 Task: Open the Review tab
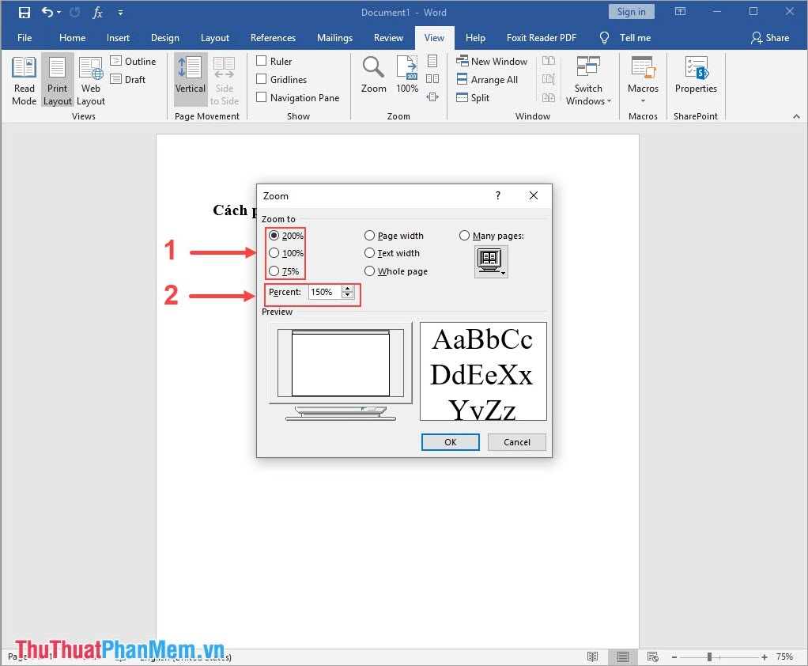(x=388, y=38)
